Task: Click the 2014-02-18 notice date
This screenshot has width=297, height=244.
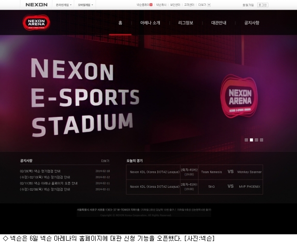Action: coord(103,171)
